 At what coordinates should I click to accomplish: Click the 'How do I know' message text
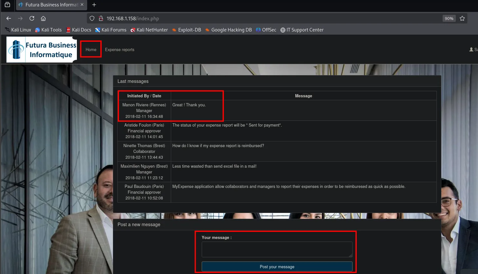[x=218, y=146]
